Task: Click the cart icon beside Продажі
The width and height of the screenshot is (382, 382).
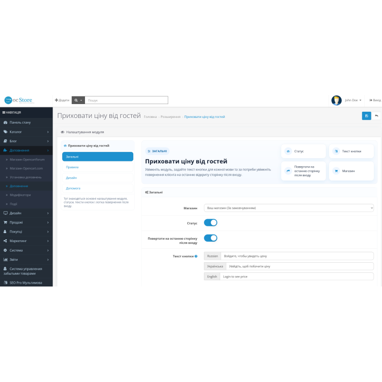Action: pos(5,223)
